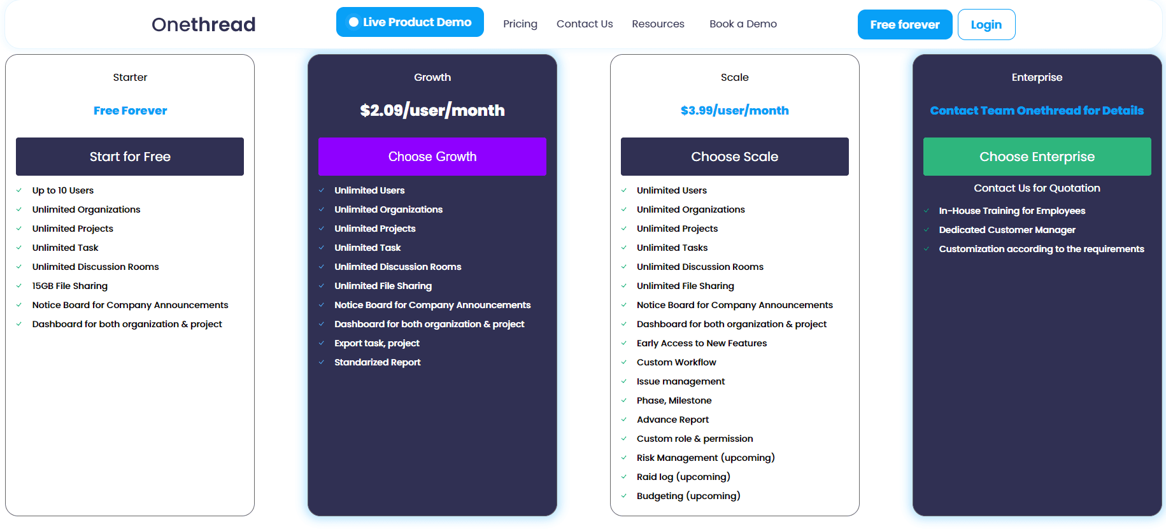
Task: Click the Login button
Action: coord(986,24)
